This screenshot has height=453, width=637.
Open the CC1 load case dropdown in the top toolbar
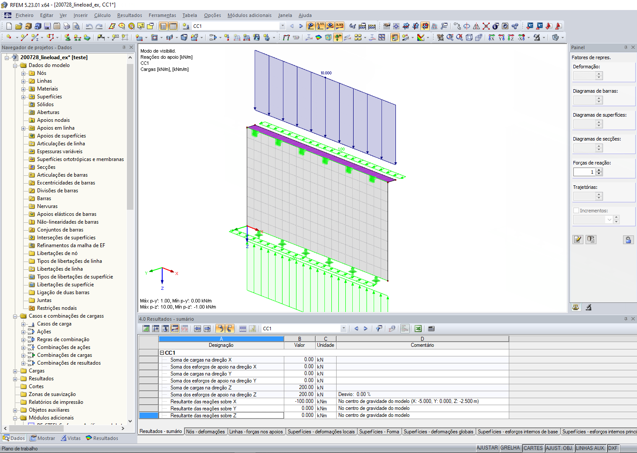coord(283,26)
